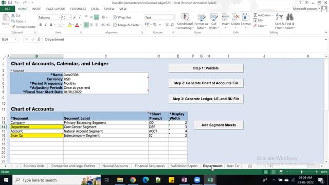Collapse the ribbon with the arrow

click(x=325, y=32)
